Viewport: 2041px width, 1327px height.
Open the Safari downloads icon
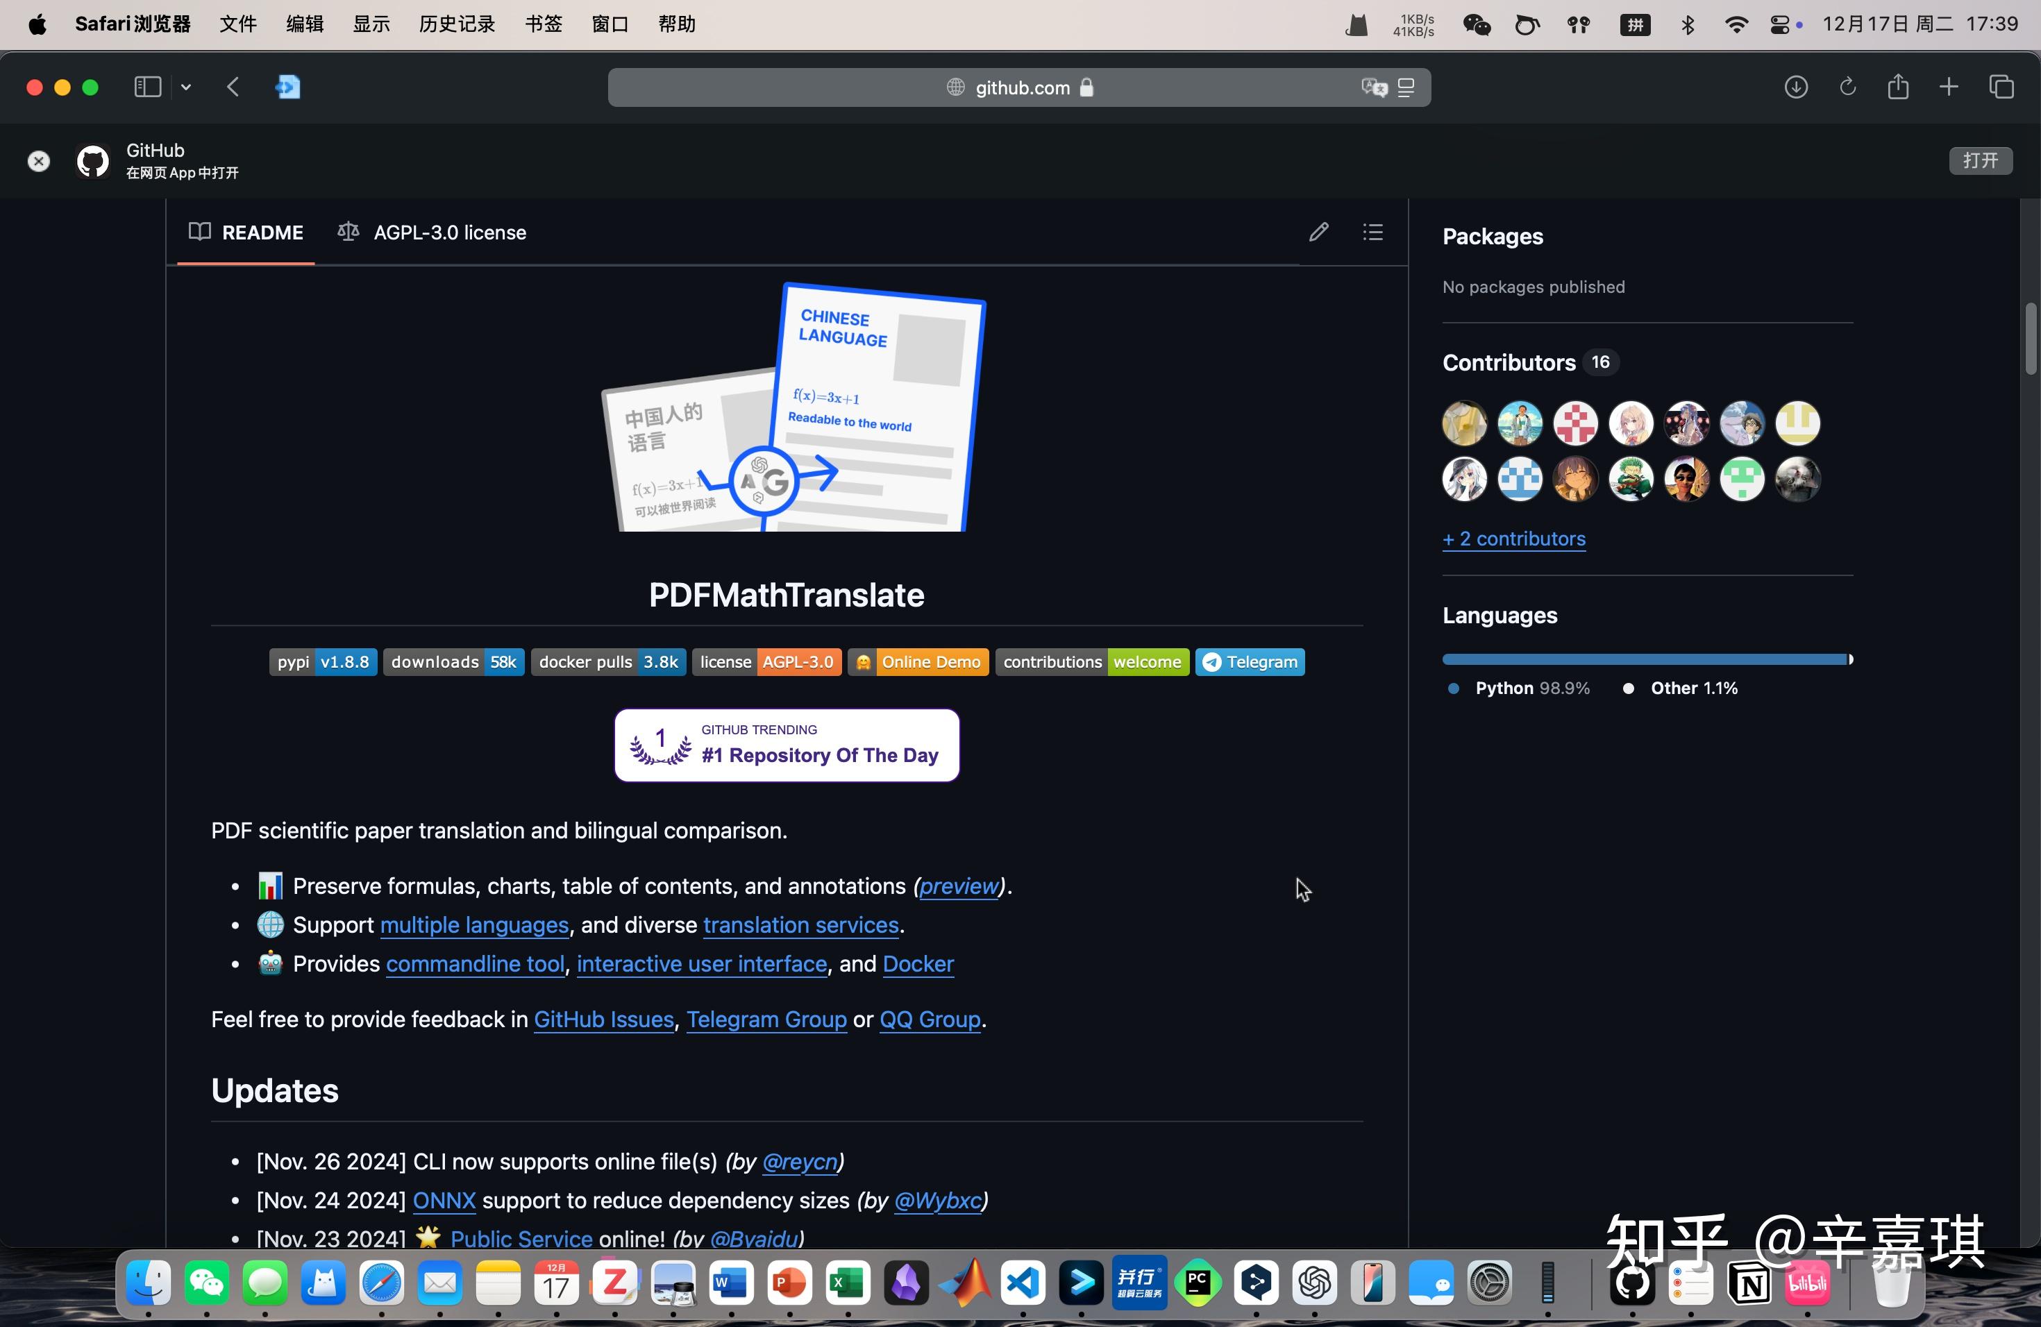pos(1796,87)
